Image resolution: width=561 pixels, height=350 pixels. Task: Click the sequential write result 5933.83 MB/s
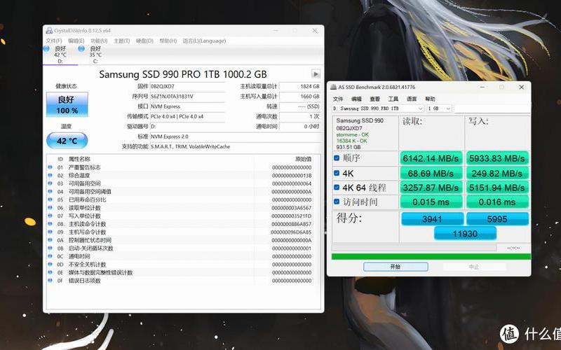click(497, 158)
